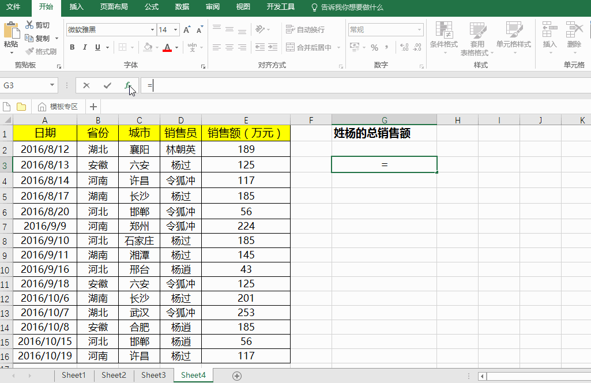Open the 模板专区 template tab

[x=58, y=107]
